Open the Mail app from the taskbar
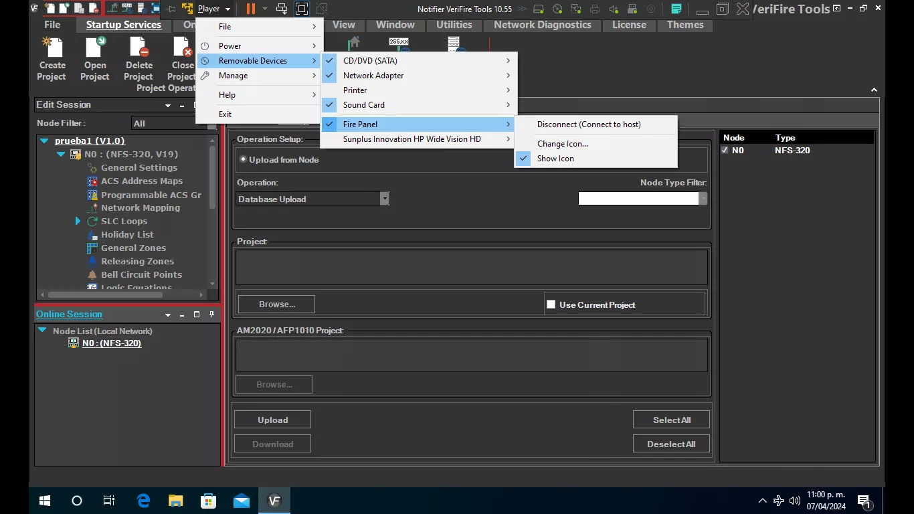This screenshot has width=914, height=514. tap(242, 501)
